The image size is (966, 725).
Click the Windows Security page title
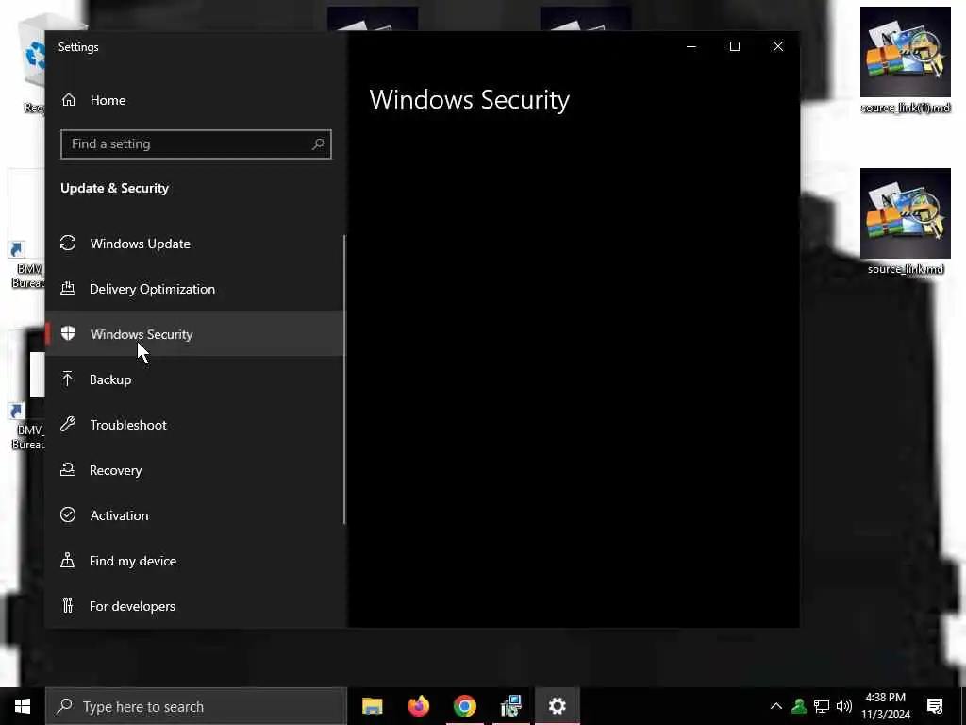pyautogui.click(x=470, y=100)
